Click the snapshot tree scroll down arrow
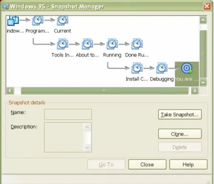 click(203, 82)
